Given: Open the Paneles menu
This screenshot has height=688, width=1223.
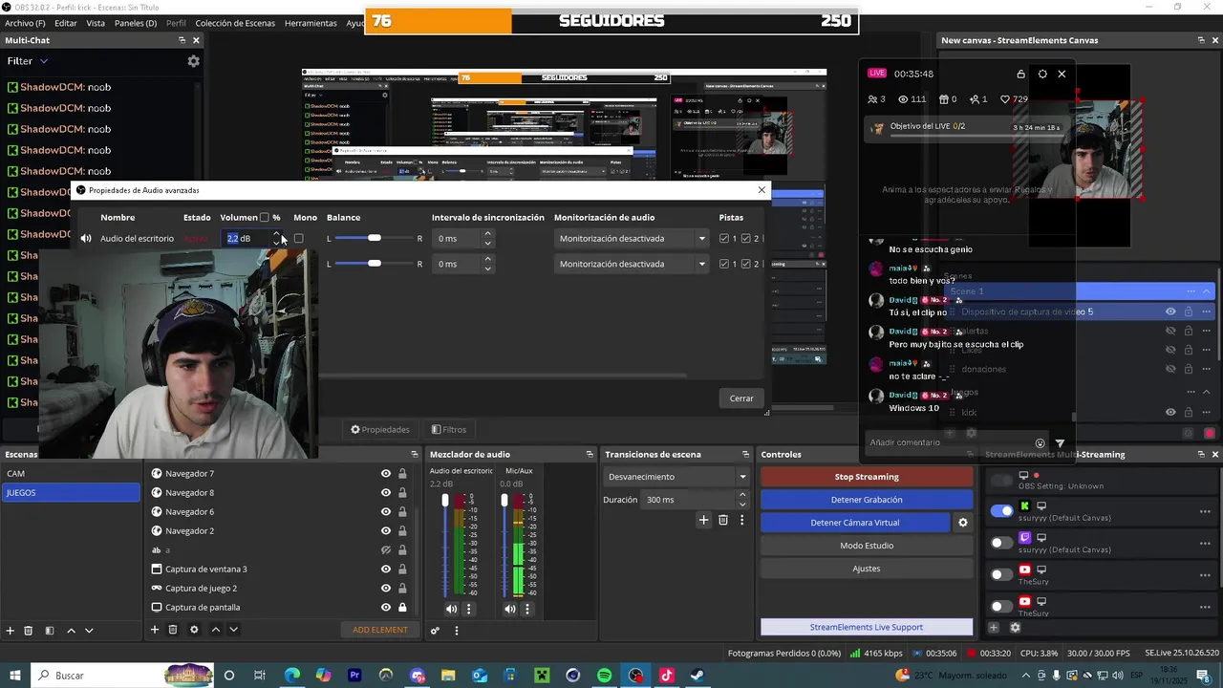Looking at the screenshot, I should coord(136,23).
